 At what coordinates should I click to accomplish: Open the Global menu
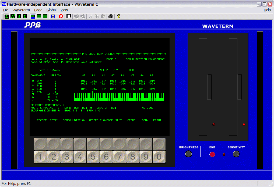tap(51, 10)
